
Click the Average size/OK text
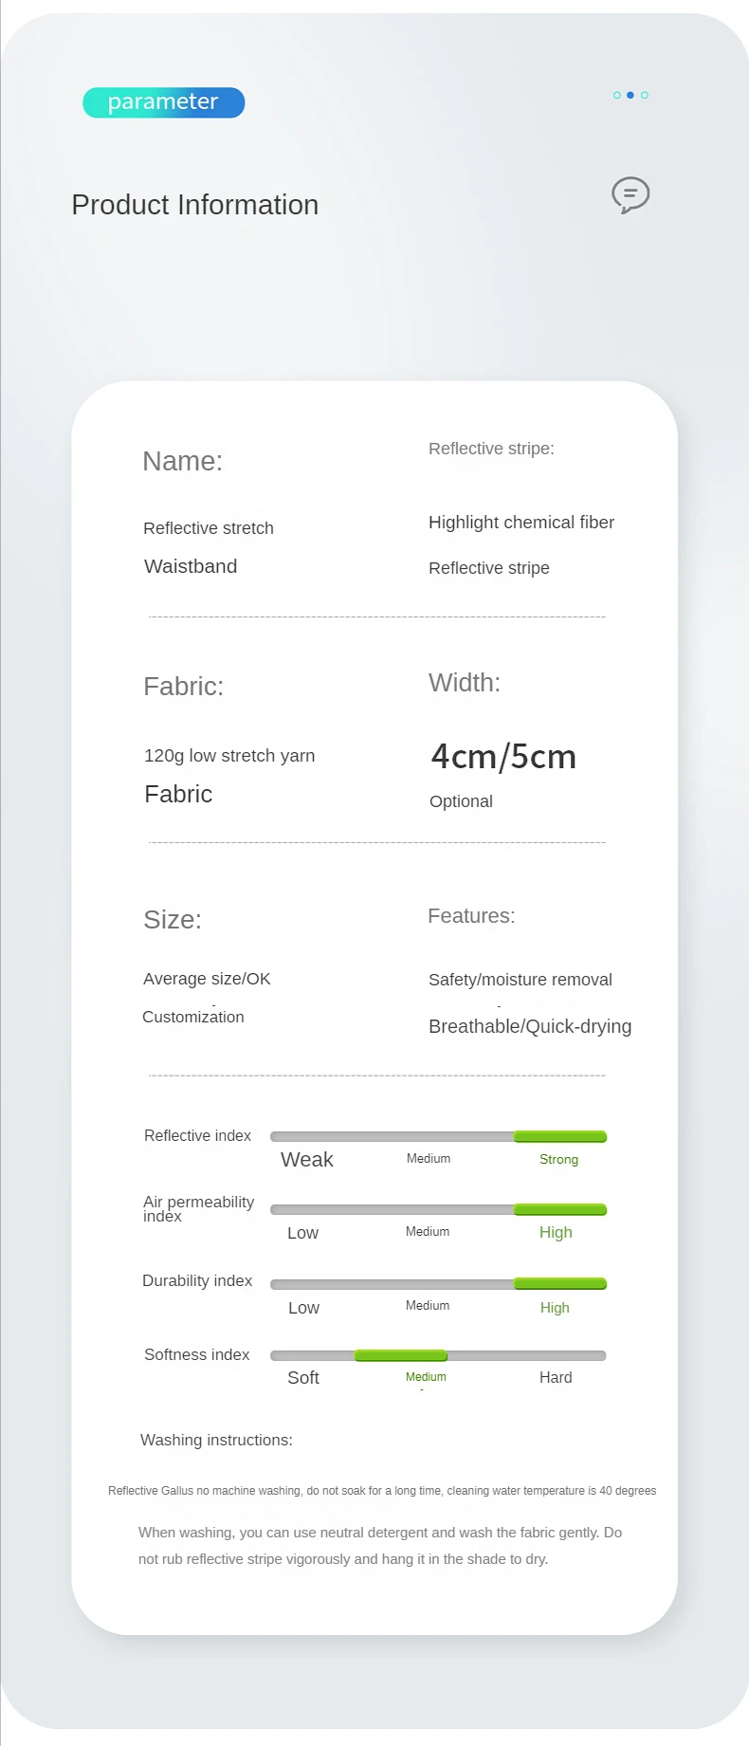pyautogui.click(x=207, y=979)
